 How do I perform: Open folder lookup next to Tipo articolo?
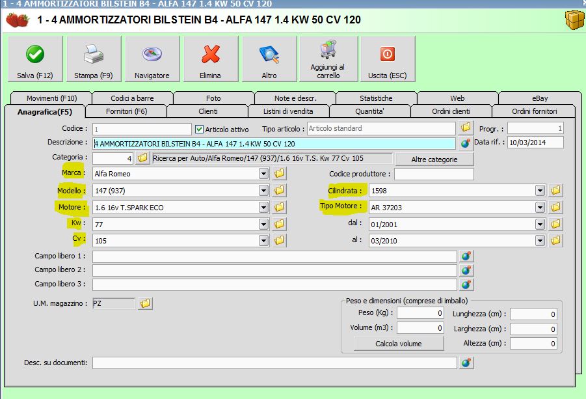click(x=466, y=128)
